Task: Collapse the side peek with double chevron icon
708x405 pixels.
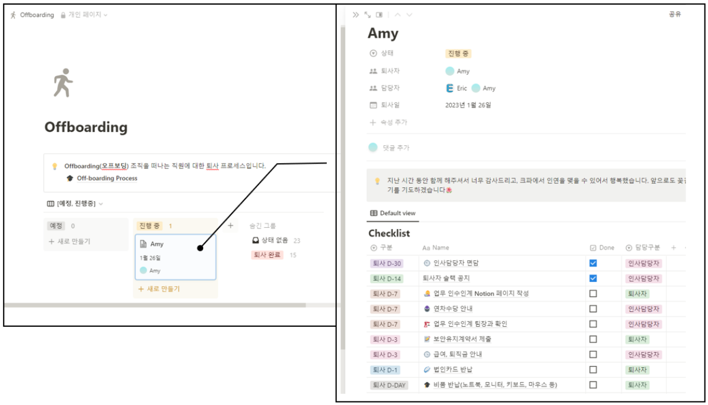Action: pos(356,15)
